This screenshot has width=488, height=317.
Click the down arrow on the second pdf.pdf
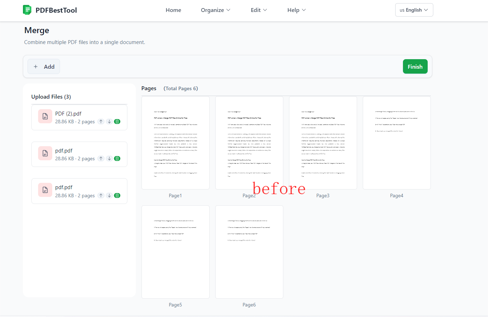tap(109, 158)
